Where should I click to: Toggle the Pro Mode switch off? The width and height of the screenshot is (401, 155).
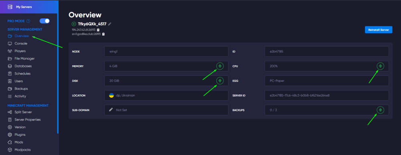coord(45,21)
